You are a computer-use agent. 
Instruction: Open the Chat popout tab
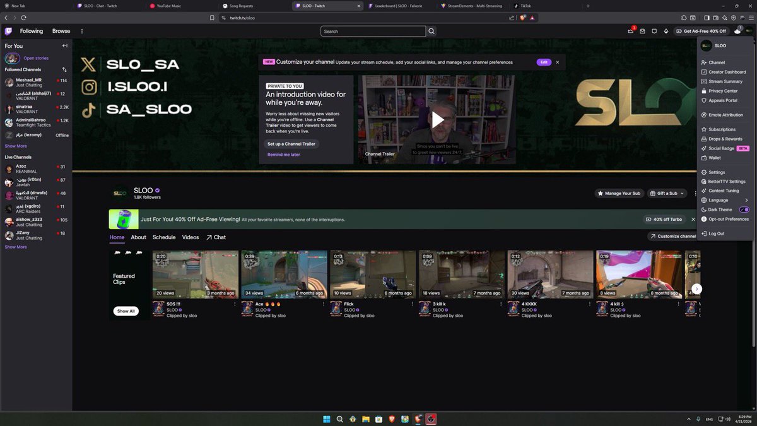click(x=216, y=237)
